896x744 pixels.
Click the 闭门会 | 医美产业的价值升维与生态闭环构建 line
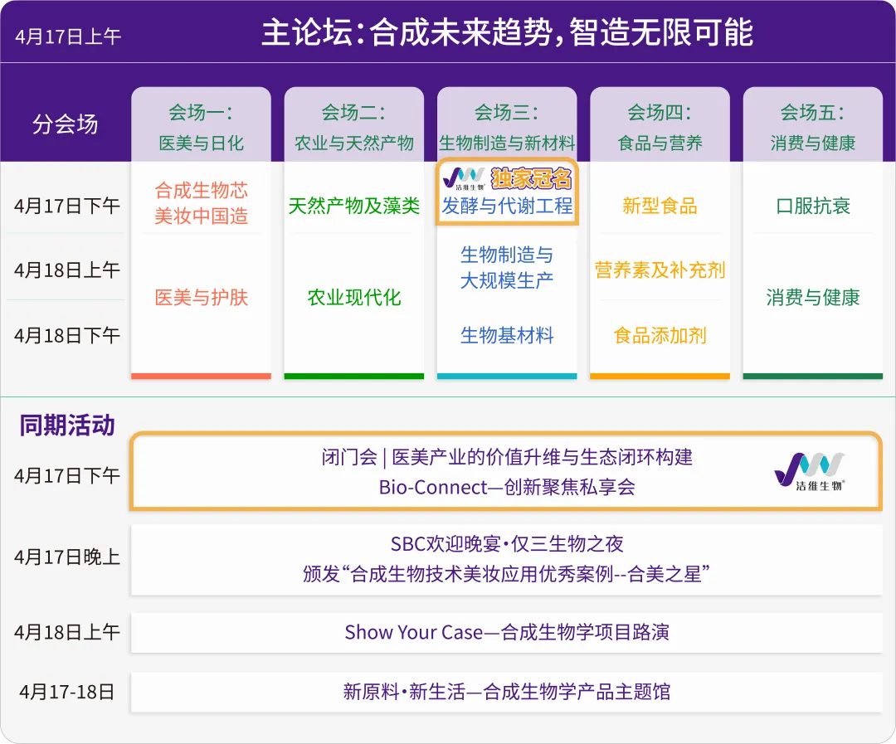point(507,457)
